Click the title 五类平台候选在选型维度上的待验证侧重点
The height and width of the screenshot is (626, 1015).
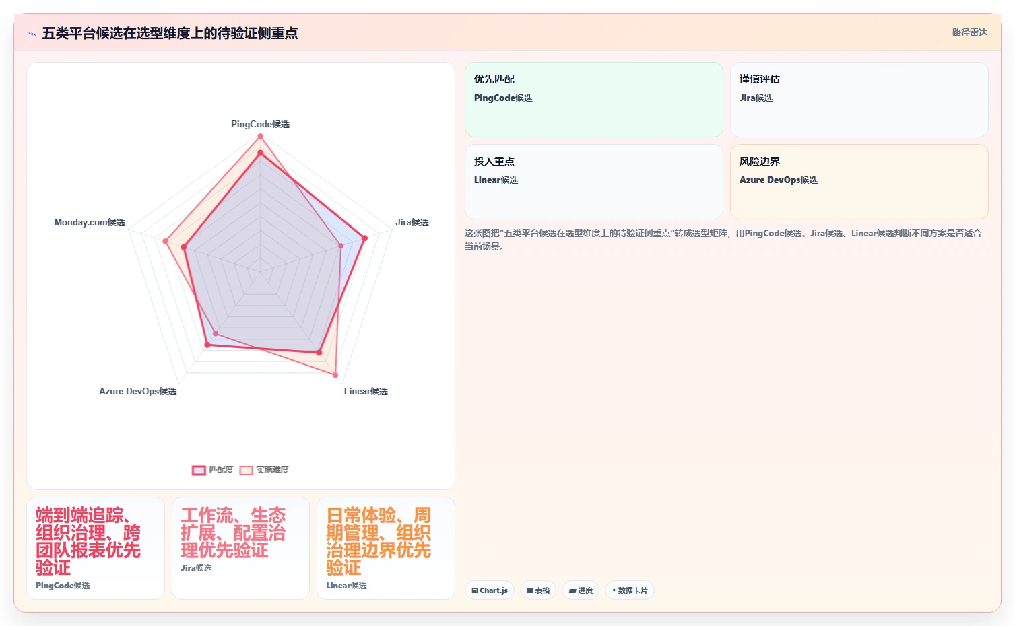170,34
